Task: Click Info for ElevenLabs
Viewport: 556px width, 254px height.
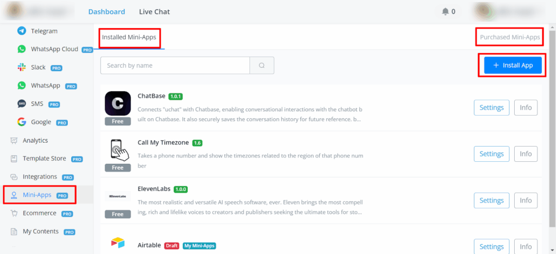Action: tap(526, 200)
